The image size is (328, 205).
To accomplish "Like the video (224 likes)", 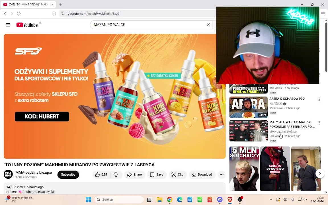I will pos(101,175).
